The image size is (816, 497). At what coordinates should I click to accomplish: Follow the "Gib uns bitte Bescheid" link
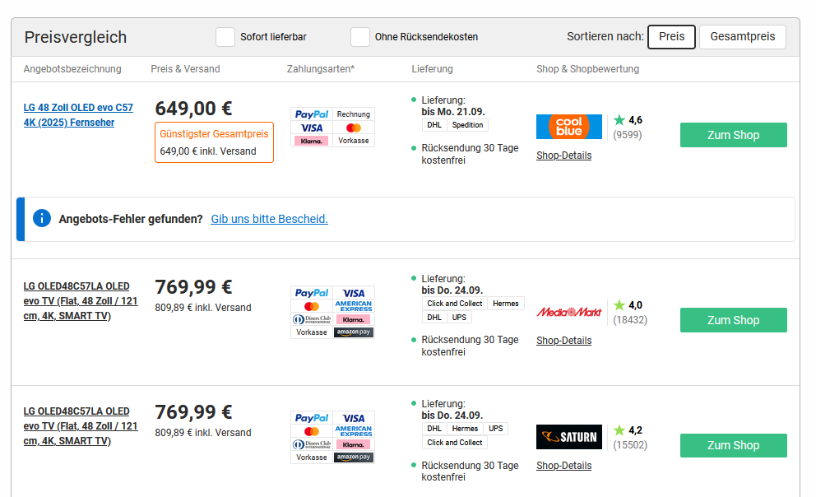click(269, 219)
